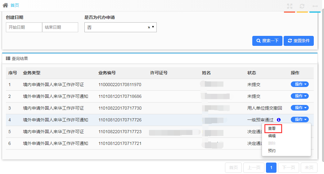Click the fullscreen expand arrows icon

coord(290,6)
